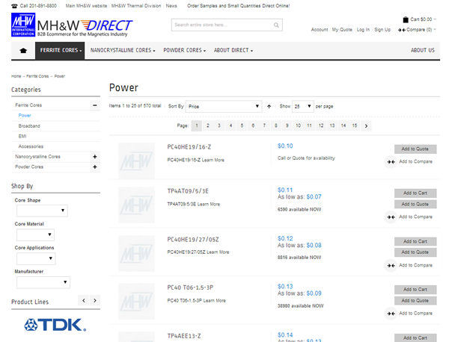449x342 pixels.
Task: Go to page 2 of results
Action: point(208,125)
